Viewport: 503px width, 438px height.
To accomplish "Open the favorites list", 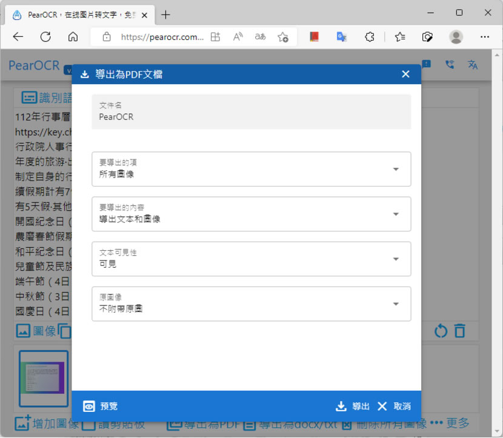I will [x=400, y=37].
